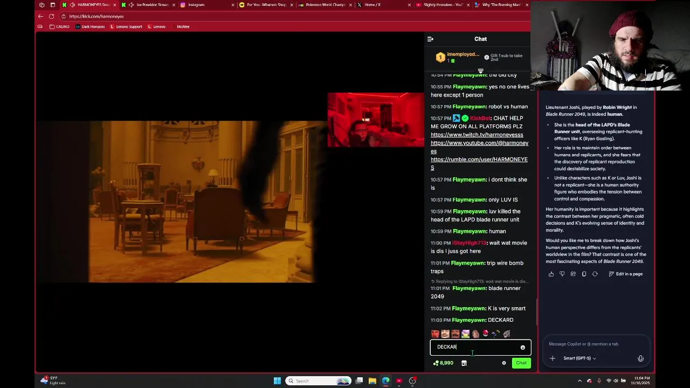Click iStayHigh713 username in chat
The height and width of the screenshot is (388, 690).
tap(469, 243)
